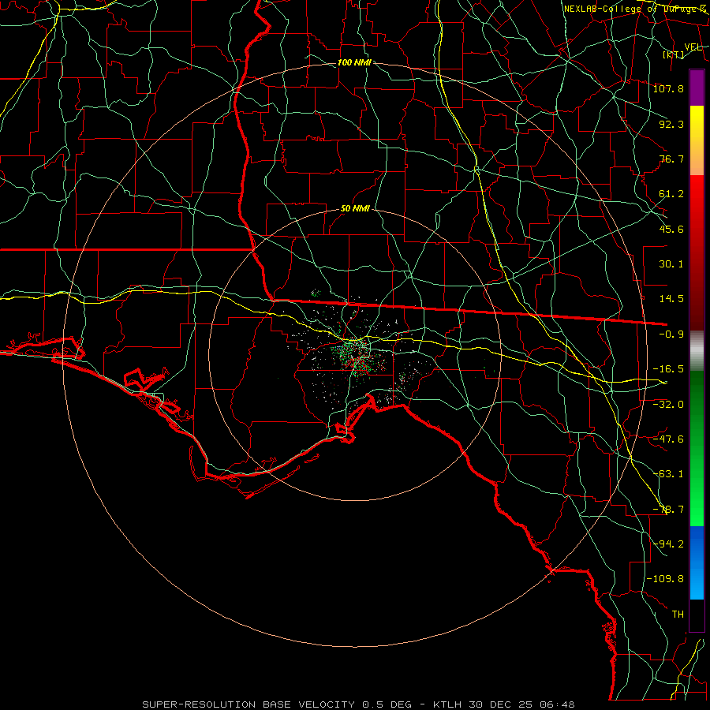Select the 107.8 velocity scale value
This screenshot has width=710, height=710.
(x=668, y=88)
